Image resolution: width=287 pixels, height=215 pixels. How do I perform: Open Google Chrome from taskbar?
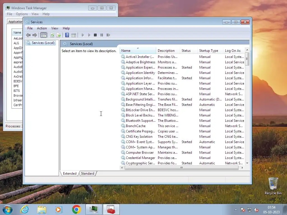(76, 209)
